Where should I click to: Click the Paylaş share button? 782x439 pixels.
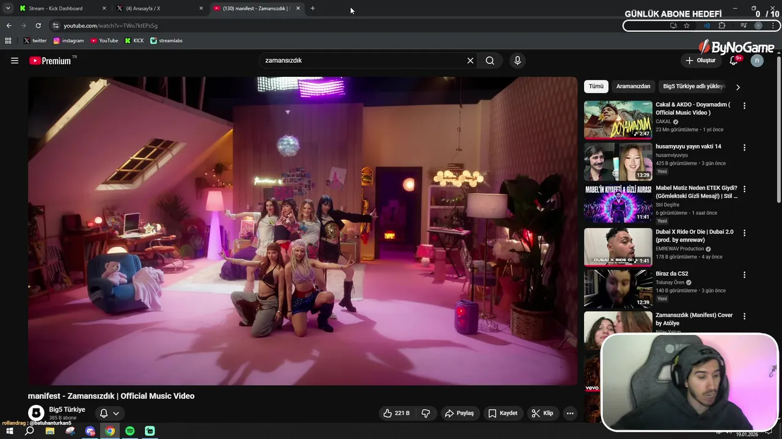[x=459, y=413]
